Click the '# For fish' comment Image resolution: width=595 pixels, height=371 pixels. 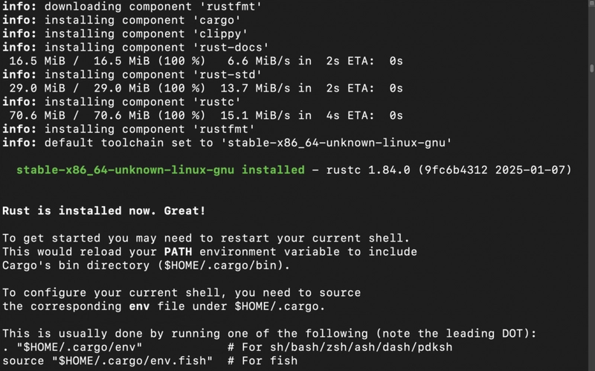click(x=263, y=361)
